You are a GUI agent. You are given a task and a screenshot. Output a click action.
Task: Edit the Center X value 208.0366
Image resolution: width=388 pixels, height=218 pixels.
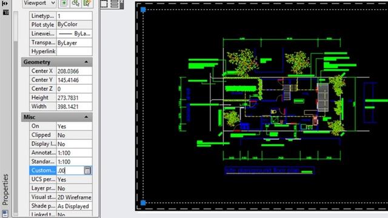(74, 71)
